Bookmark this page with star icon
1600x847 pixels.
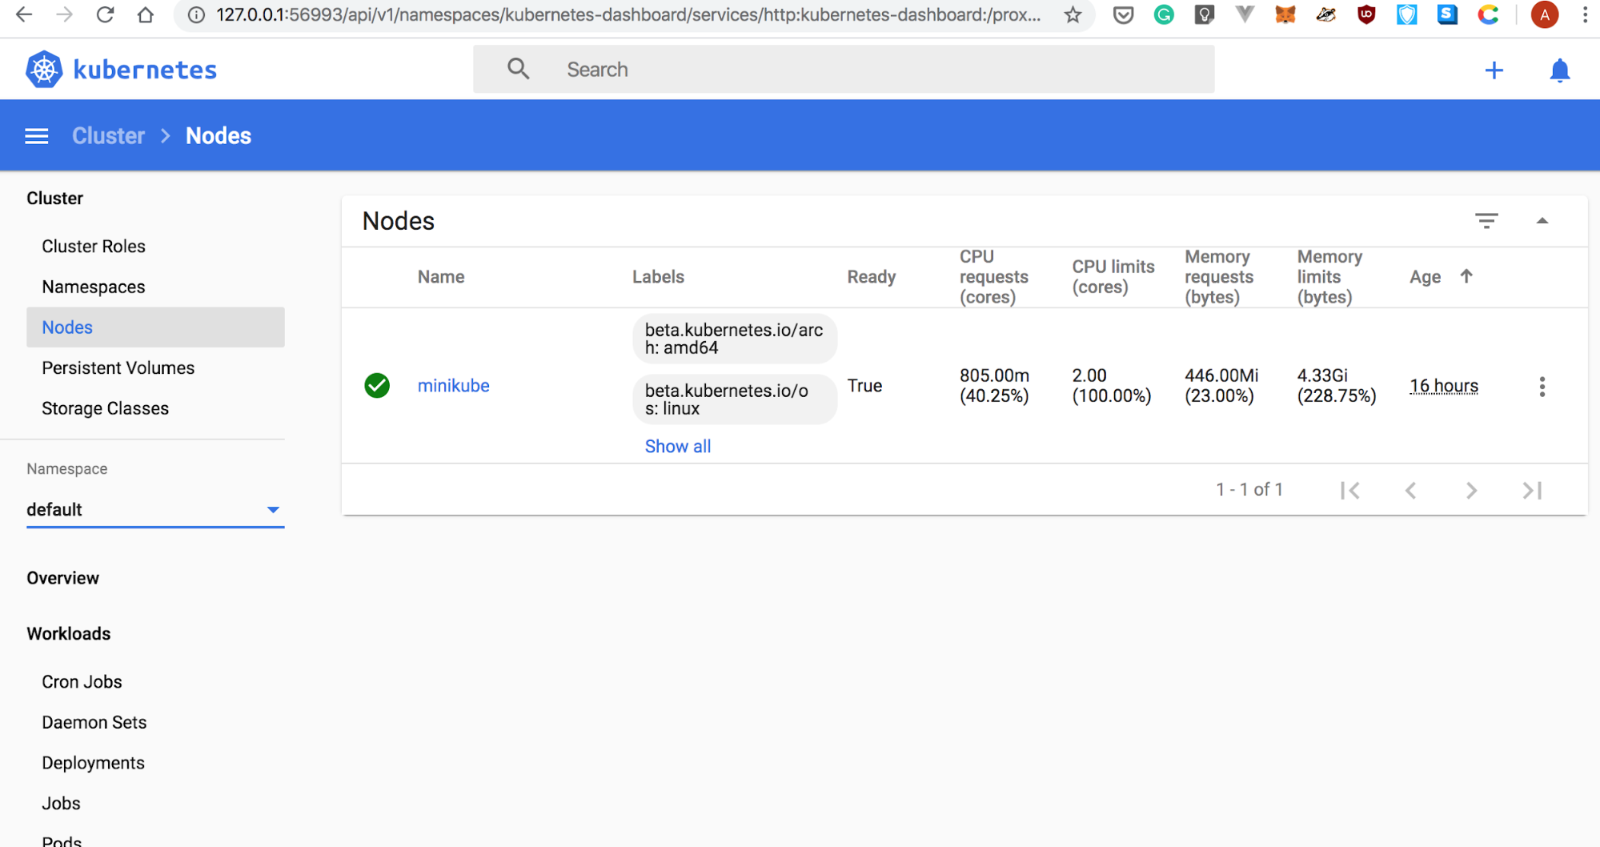pos(1073,14)
